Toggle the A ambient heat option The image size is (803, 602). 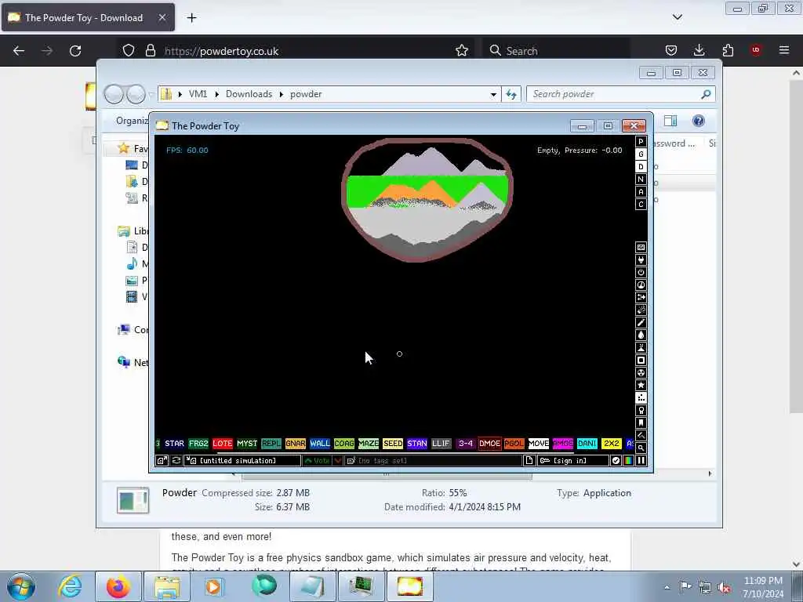[641, 192]
